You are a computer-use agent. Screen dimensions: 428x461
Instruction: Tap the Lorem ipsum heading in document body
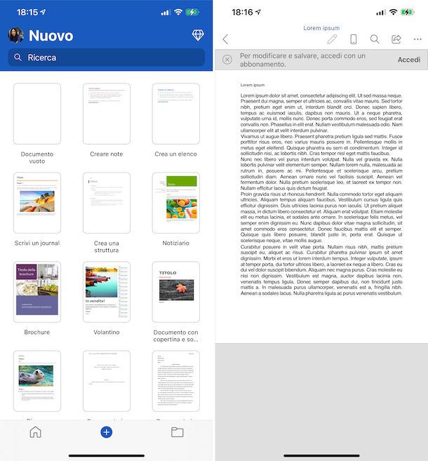(x=253, y=85)
